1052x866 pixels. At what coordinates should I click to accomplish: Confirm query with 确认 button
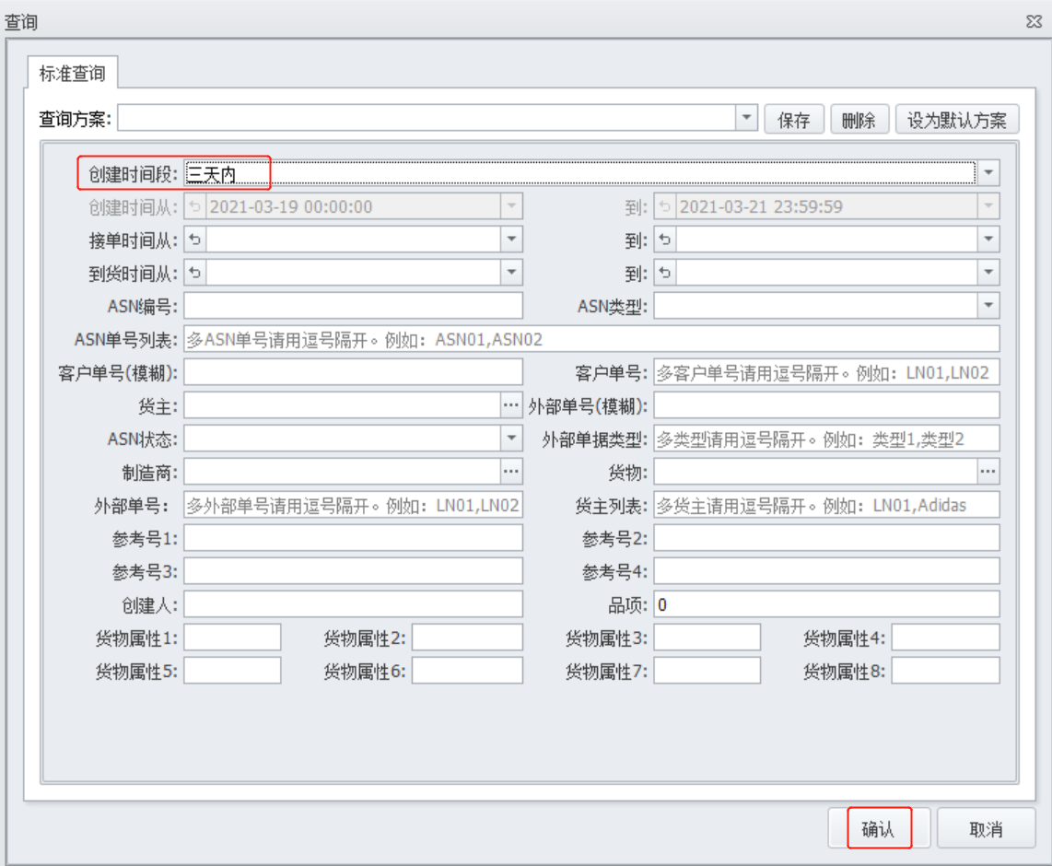878,828
